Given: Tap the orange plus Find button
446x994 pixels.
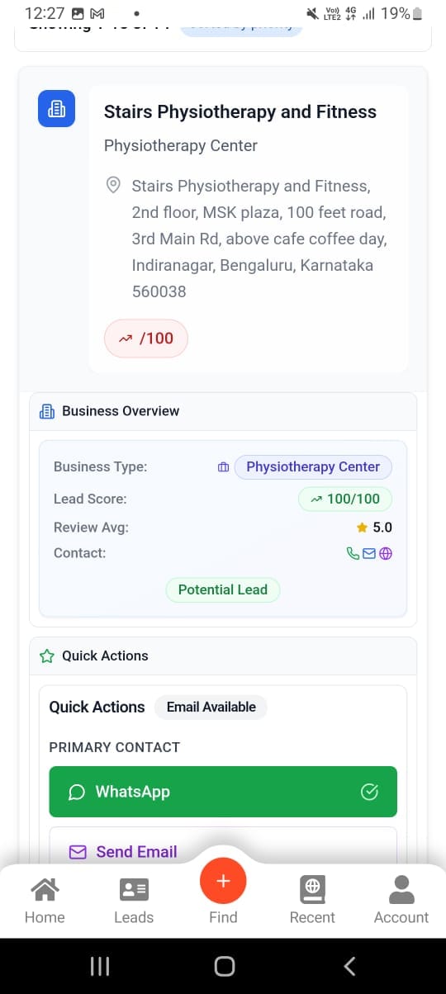Looking at the screenshot, I should coord(223,881).
